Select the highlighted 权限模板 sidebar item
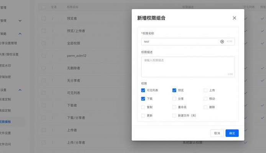Image resolution: width=266 pixels, height=153 pixels. click(x=5, y=122)
